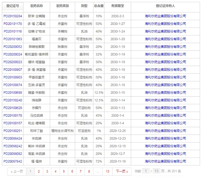The height and width of the screenshot is (178, 204).
Task: Go to previous page 上一页
Action: [x=17, y=172]
